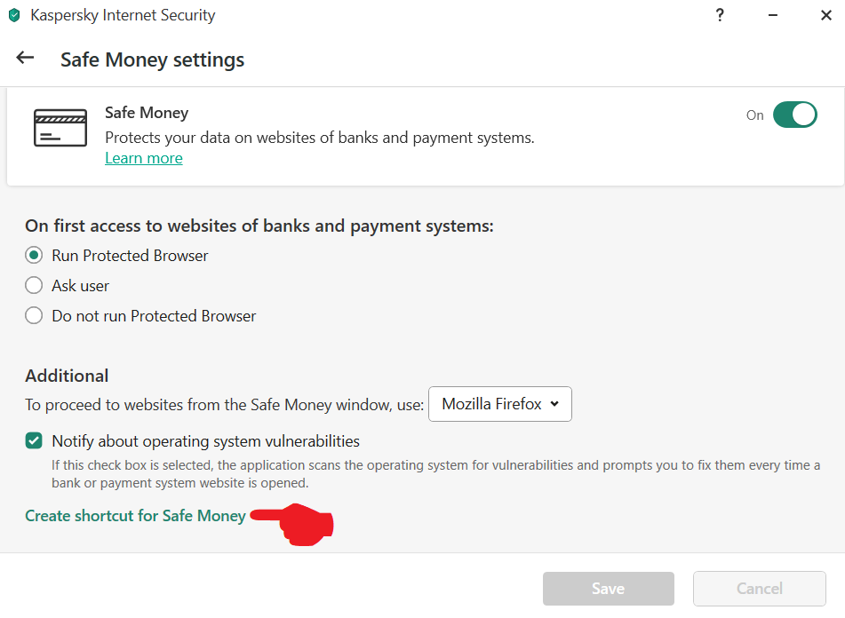Click the red pointing hand graphic
The width and height of the screenshot is (845, 618).
[x=302, y=523]
